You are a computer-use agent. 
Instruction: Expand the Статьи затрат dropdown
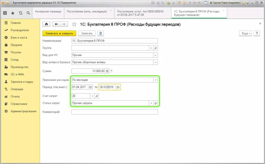[x=151, y=103]
